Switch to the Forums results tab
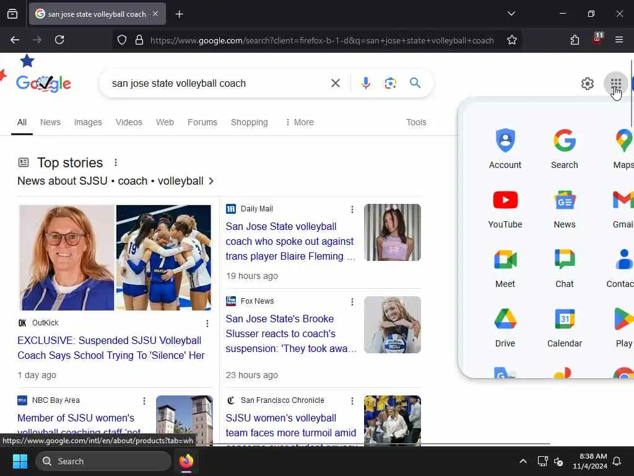Image resolution: width=634 pixels, height=476 pixels. pos(202,122)
